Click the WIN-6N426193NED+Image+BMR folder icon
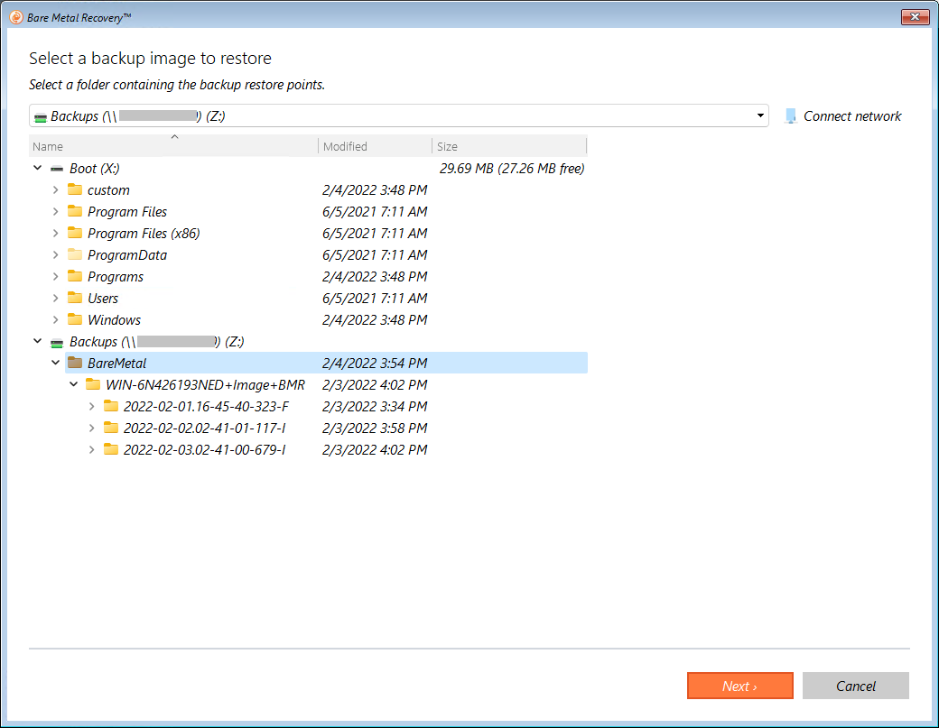Screen dimensions: 939x728 (x=93, y=385)
